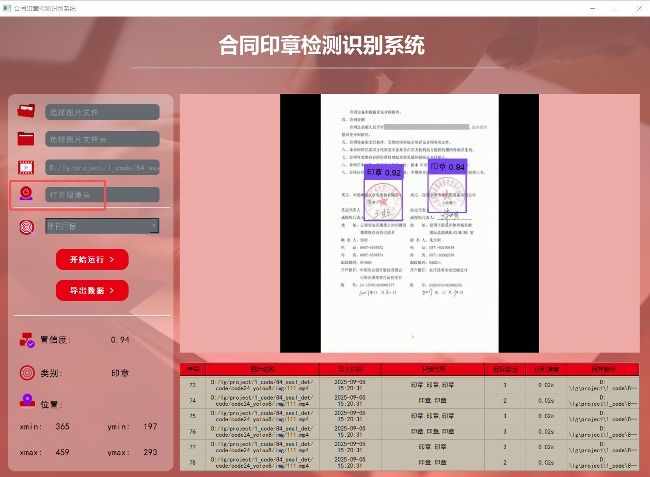The width and height of the screenshot is (650, 477).
Task: Click the speed cell 0.02s in row 78
Action: click(546, 463)
